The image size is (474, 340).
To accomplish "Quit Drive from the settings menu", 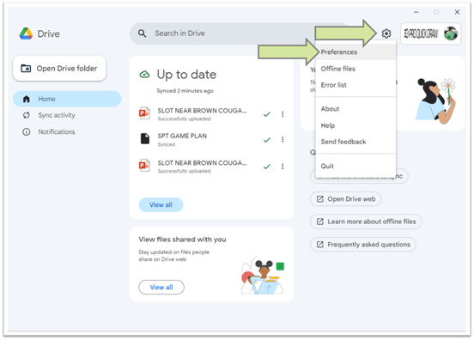I will pos(355,166).
